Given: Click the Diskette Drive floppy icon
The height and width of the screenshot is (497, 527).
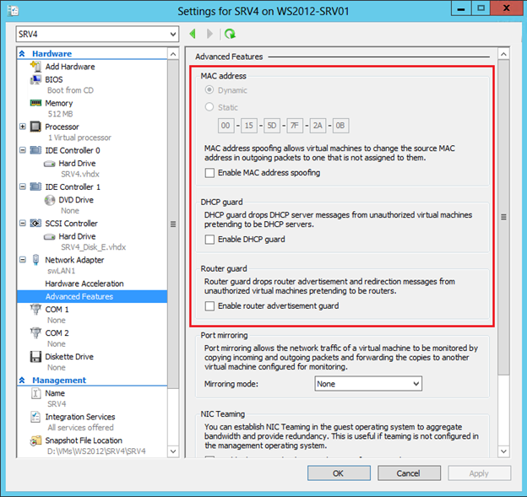Looking at the screenshot, I should click(x=35, y=357).
